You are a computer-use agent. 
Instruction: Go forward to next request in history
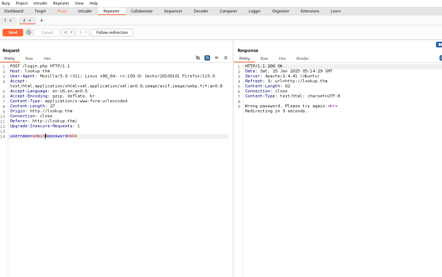[x=81, y=32]
